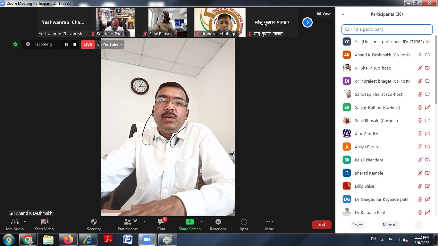Toggle Sunil Bhosale camera icon

pyautogui.click(x=428, y=120)
